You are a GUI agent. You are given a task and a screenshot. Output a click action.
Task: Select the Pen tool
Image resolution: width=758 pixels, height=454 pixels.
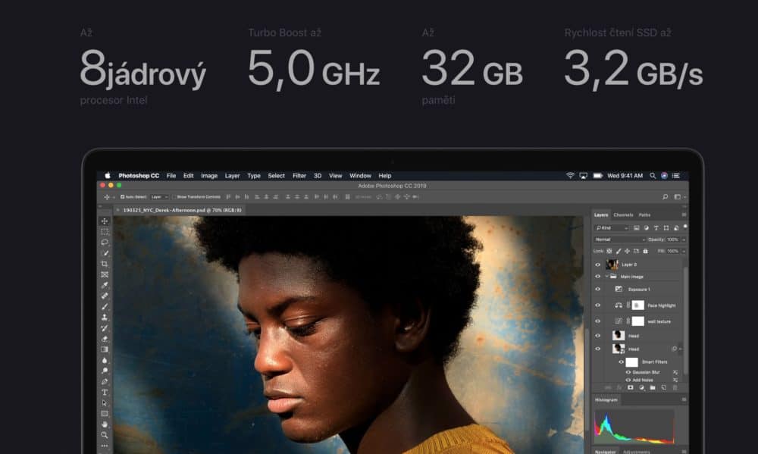105,381
